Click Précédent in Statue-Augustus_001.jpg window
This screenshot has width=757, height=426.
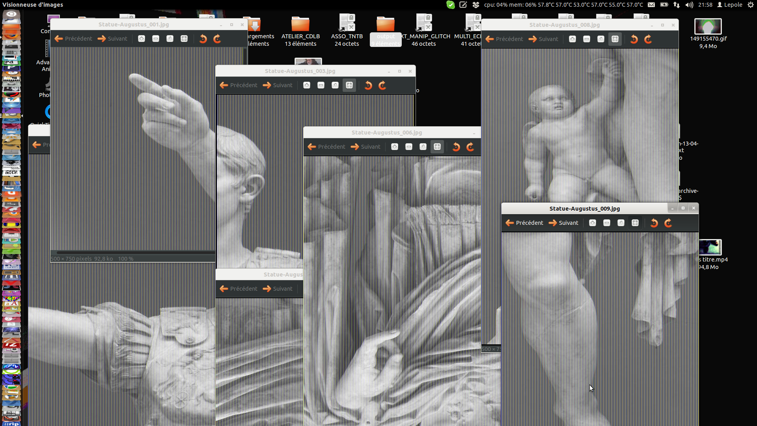[x=73, y=39]
